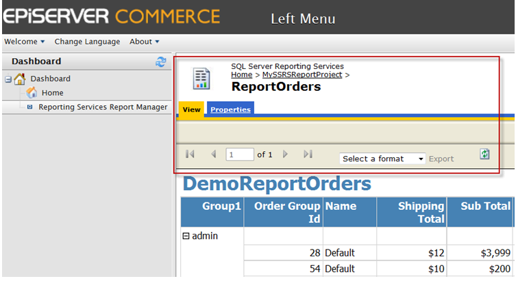Click the SSRS report document icon
Screen dimensions: 516x281
[201, 79]
